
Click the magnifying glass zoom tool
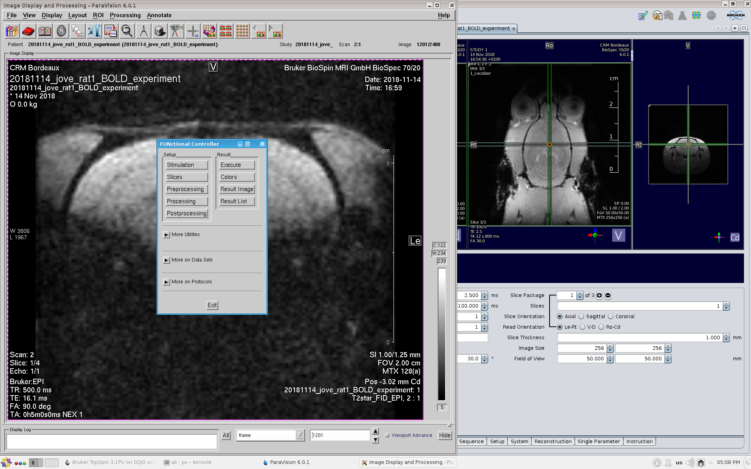pos(127,31)
